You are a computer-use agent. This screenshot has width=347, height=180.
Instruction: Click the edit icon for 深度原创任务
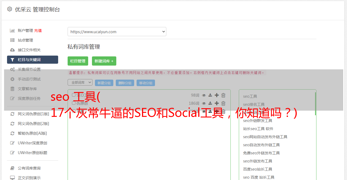point(12,99)
